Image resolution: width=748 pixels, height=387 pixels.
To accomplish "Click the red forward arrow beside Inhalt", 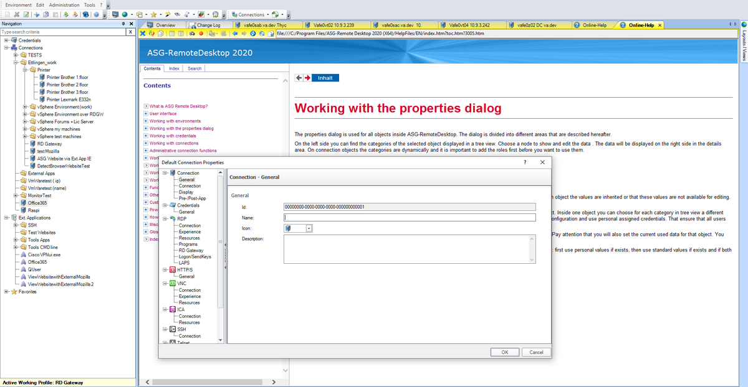I will 307,78.
